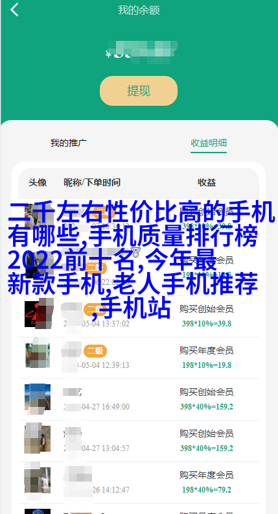Select the 收益明细 tab
278x514 pixels.
pos(209,143)
